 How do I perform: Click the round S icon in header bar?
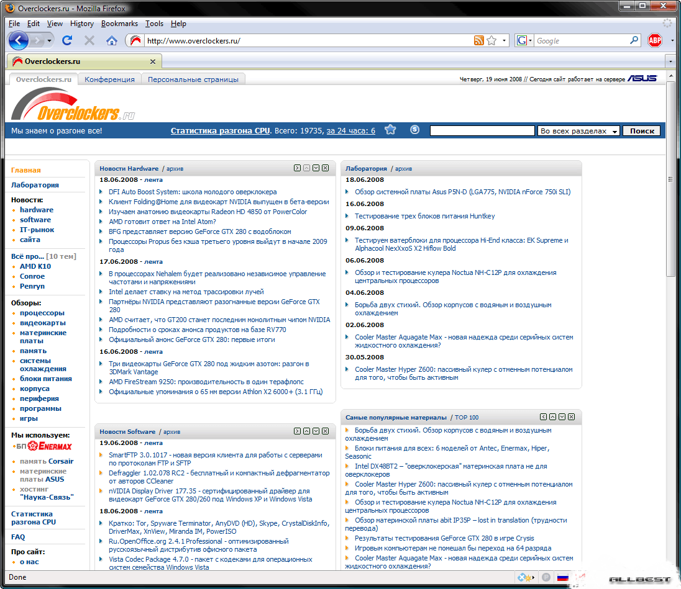pos(415,130)
